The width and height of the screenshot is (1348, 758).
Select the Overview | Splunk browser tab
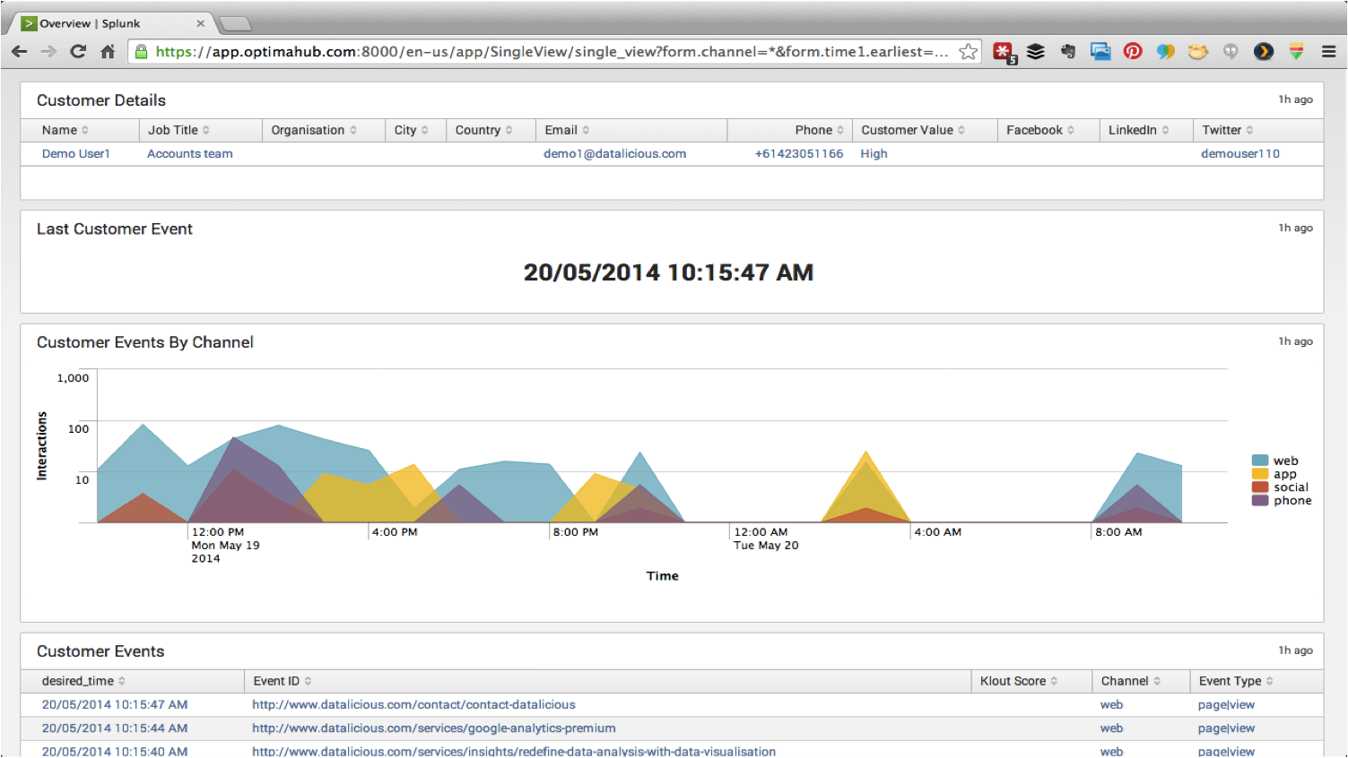[x=112, y=24]
